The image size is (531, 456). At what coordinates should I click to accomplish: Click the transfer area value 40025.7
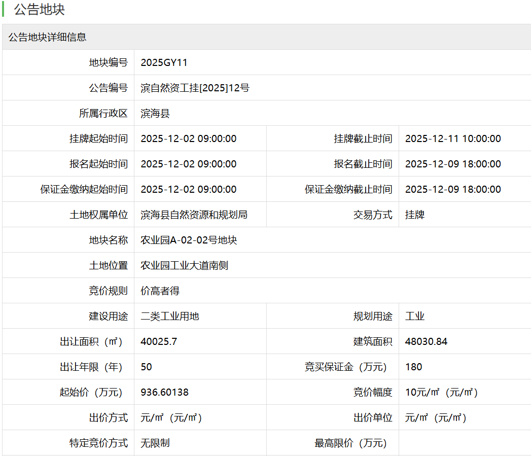coord(159,341)
